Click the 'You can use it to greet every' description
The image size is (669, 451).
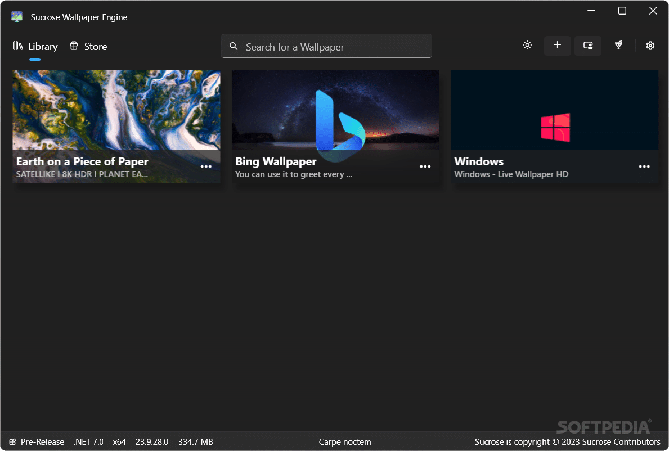click(x=294, y=174)
